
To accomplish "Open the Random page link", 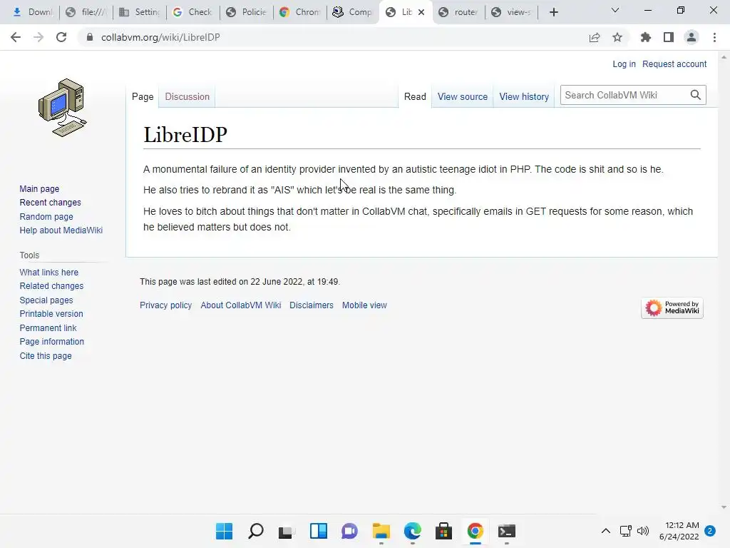I will click(46, 216).
